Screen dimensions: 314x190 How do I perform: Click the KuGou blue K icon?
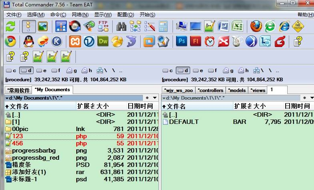pyautogui.click(x=56, y=41)
